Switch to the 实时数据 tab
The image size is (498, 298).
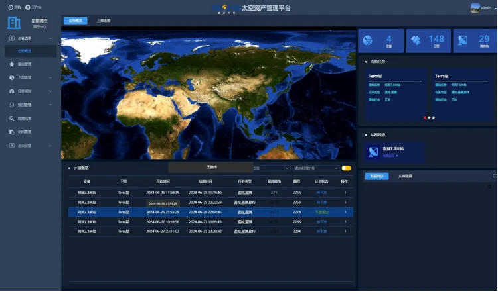click(x=405, y=176)
